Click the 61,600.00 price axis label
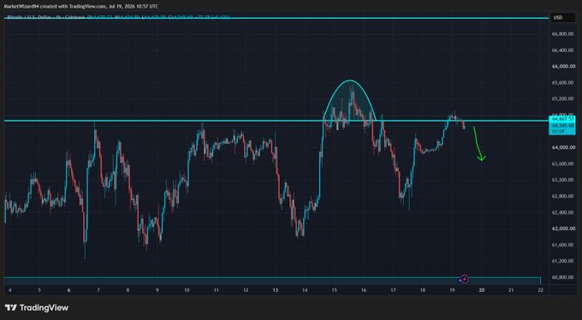Viewport: 582px width, 320px height. point(563,245)
